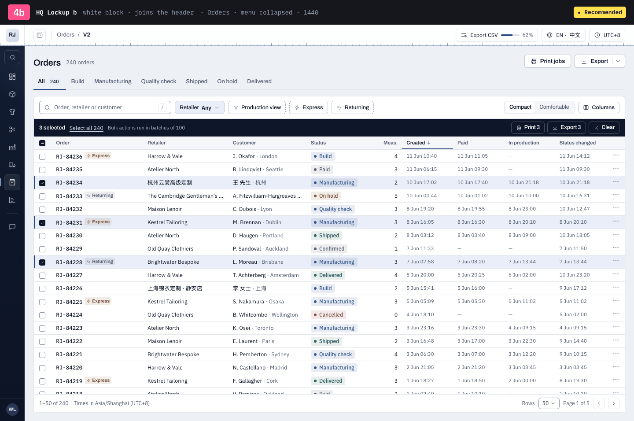Toggle the sidebar panel icon near breadcrumb
Screen dimensions: 634x421
[x=40, y=35]
